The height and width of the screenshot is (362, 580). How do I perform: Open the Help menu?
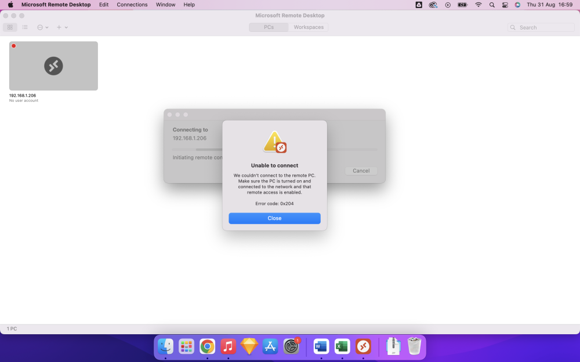(189, 5)
